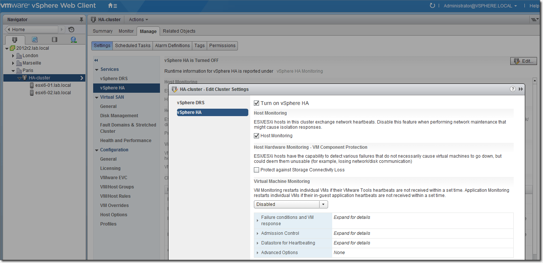This screenshot has height=263, width=543.
Task: Switch to Storage inventory icon
Action: [x=54, y=39]
